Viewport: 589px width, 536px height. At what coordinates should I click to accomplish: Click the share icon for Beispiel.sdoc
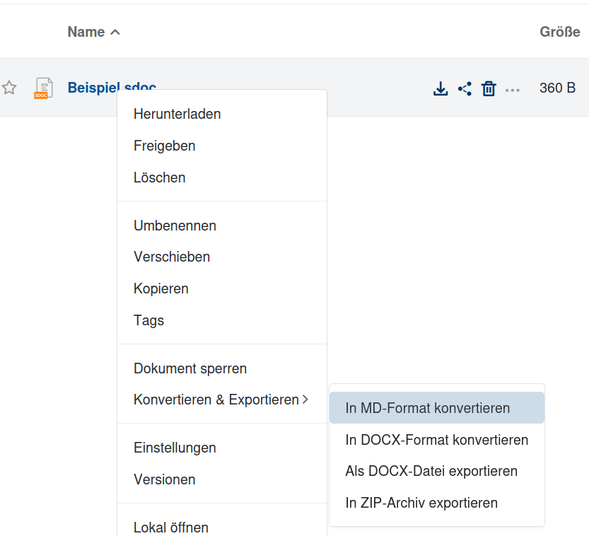pyautogui.click(x=465, y=89)
